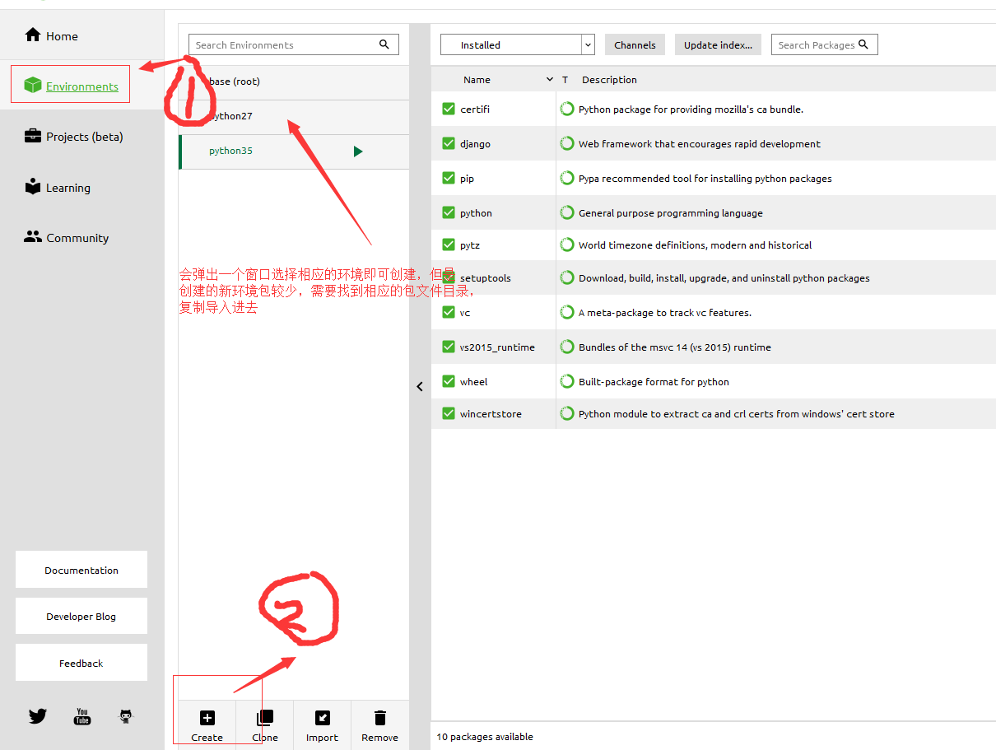Click the Remove environment trash icon
The image size is (996, 750).
coord(379,718)
